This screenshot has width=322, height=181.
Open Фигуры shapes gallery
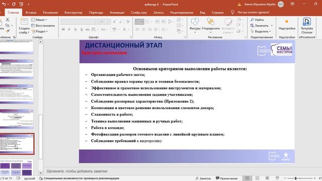click(195, 26)
